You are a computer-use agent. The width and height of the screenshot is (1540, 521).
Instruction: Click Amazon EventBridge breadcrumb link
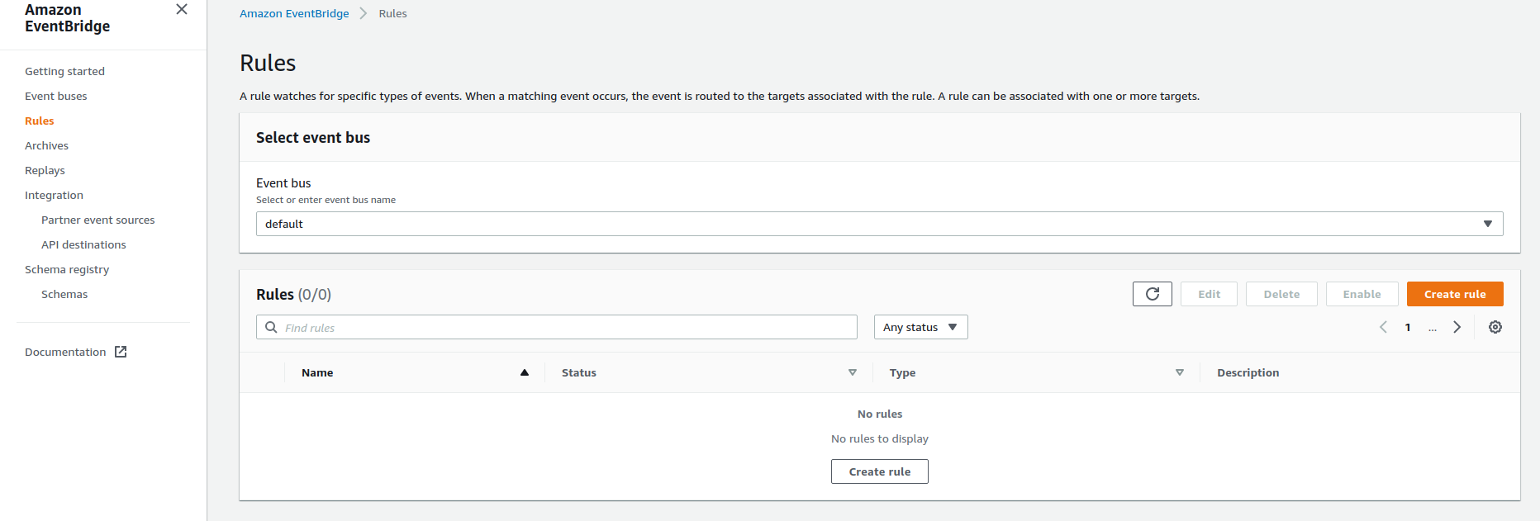click(x=294, y=13)
